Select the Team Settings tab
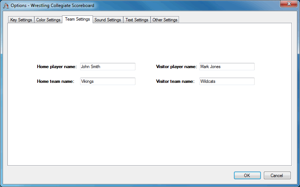 pos(77,19)
